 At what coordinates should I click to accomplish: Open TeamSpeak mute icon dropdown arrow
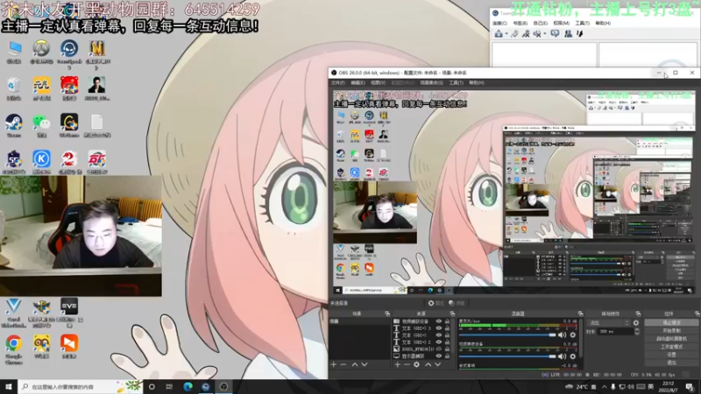pos(545,34)
